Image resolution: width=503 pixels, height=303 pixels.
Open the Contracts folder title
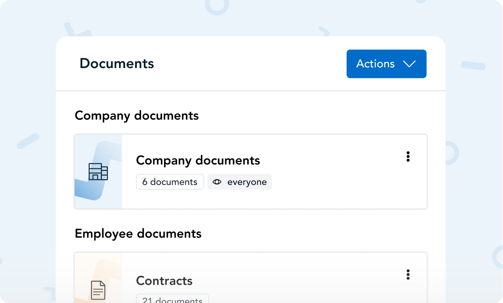click(164, 281)
